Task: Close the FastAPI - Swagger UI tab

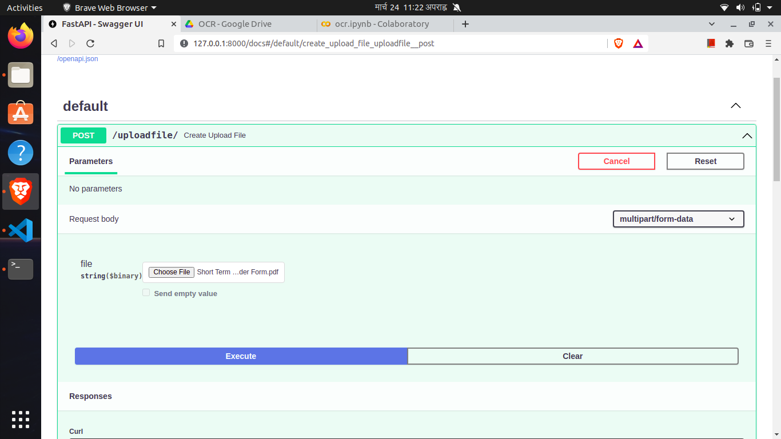Action: [174, 24]
